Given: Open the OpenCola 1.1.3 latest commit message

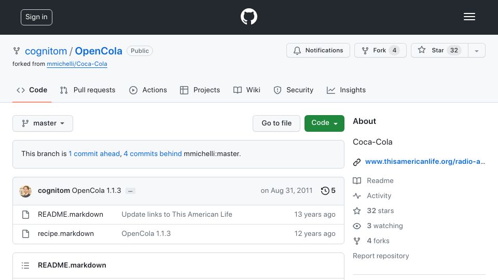Looking at the screenshot, I should click(96, 190).
